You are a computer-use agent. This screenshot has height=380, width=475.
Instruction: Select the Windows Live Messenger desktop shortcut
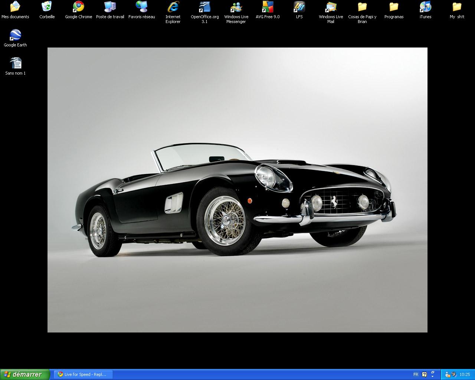(236, 12)
